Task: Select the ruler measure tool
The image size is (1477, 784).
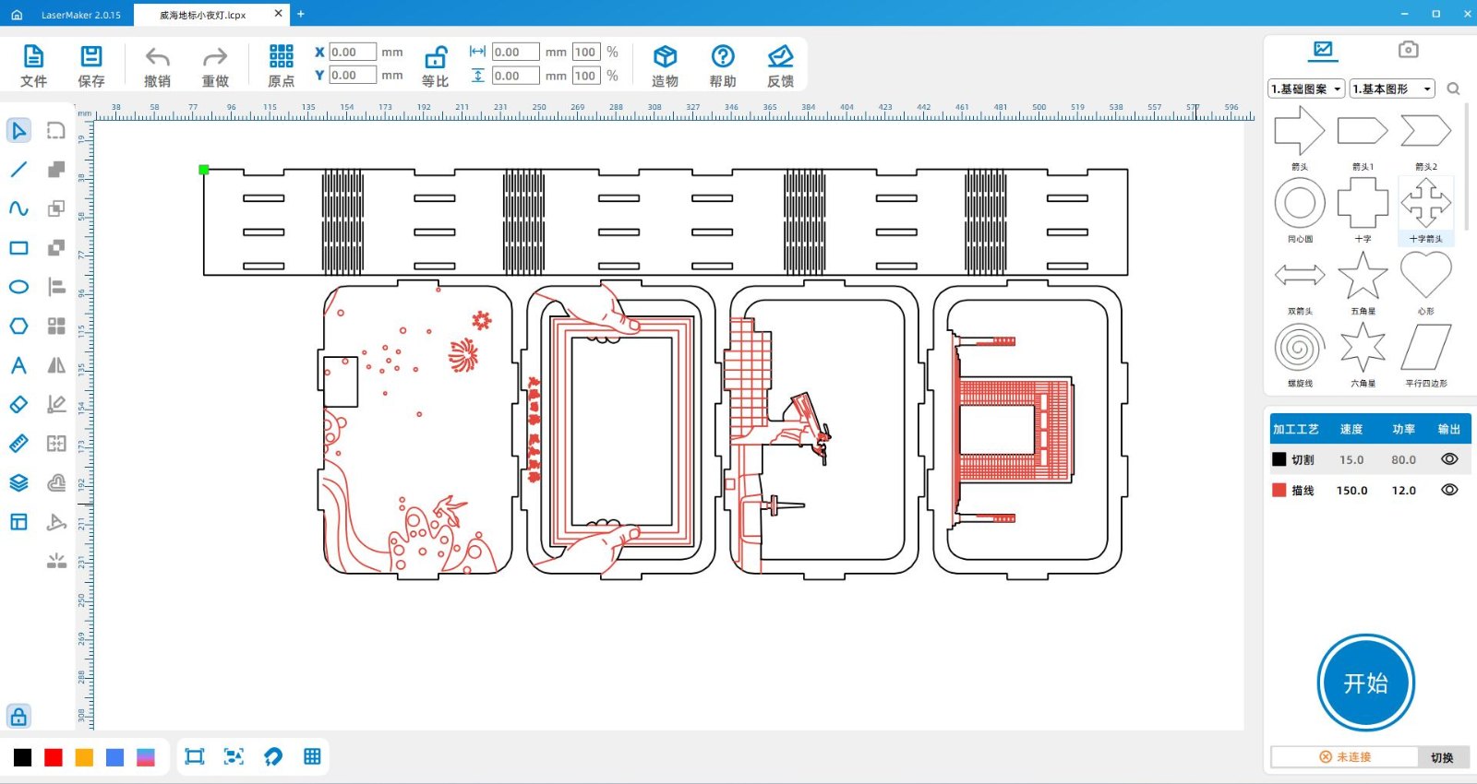Action: (18, 444)
